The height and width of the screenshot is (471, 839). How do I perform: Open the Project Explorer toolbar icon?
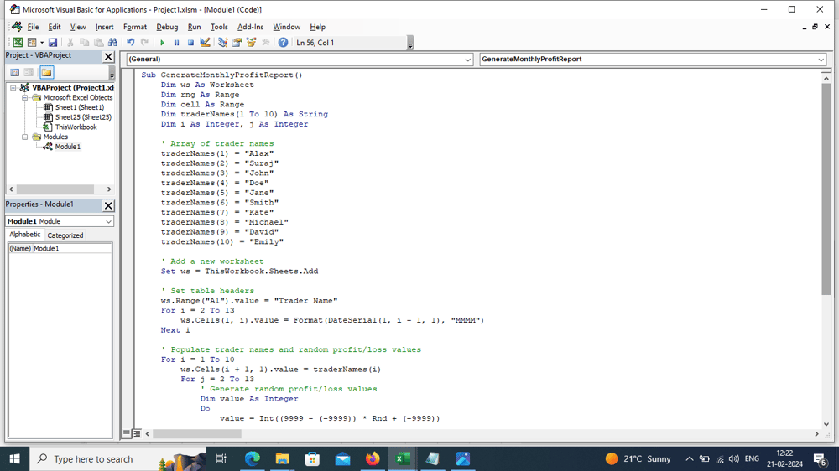point(222,42)
